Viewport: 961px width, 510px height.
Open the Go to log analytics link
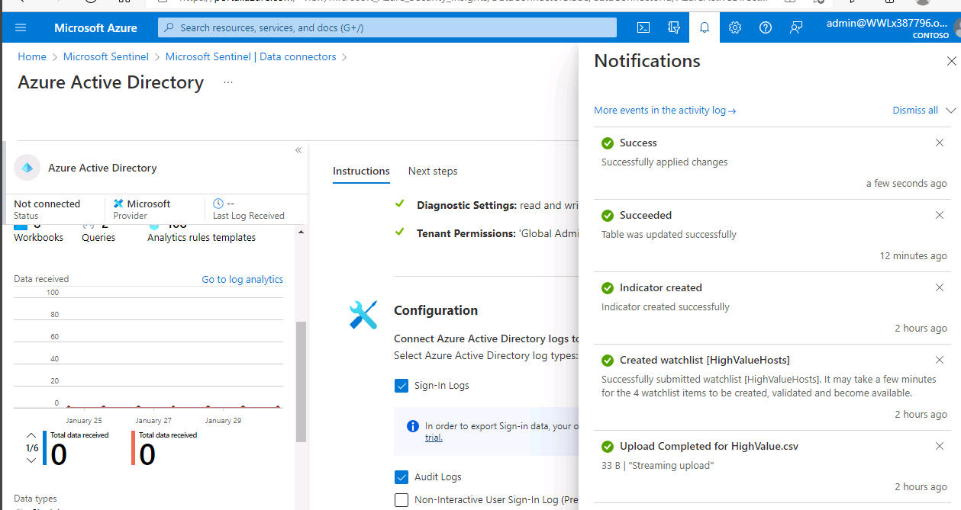pos(242,279)
